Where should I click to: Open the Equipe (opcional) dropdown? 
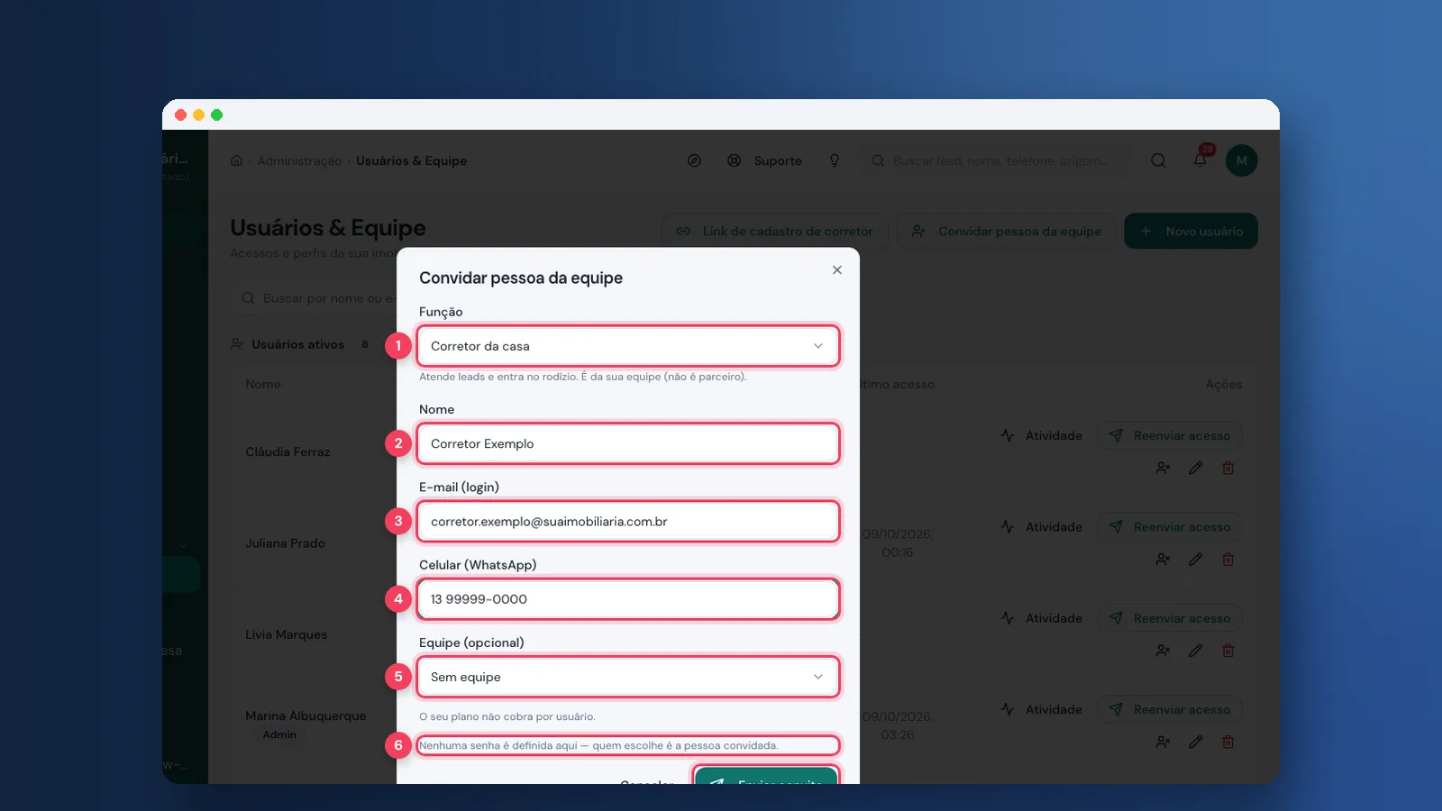[x=628, y=677]
